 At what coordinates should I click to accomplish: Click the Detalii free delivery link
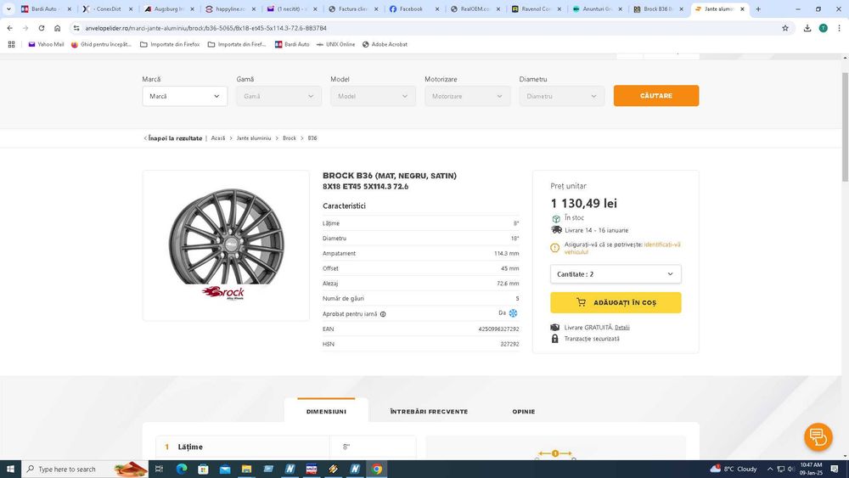(622, 328)
